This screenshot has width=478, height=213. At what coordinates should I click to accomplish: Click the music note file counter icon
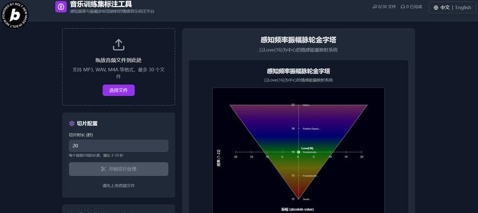(x=374, y=7)
